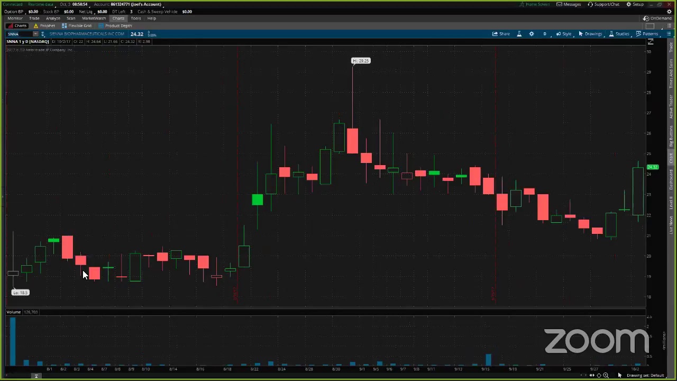This screenshot has height=381, width=677.
Task: Open the Big Buttons sidebar panel
Action: pos(672,137)
